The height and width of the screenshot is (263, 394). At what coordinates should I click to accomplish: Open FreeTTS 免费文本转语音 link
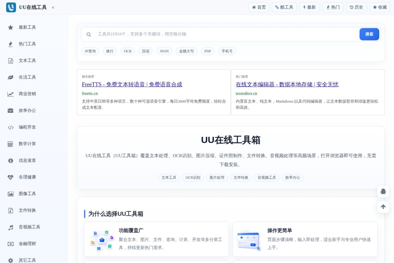(132, 84)
